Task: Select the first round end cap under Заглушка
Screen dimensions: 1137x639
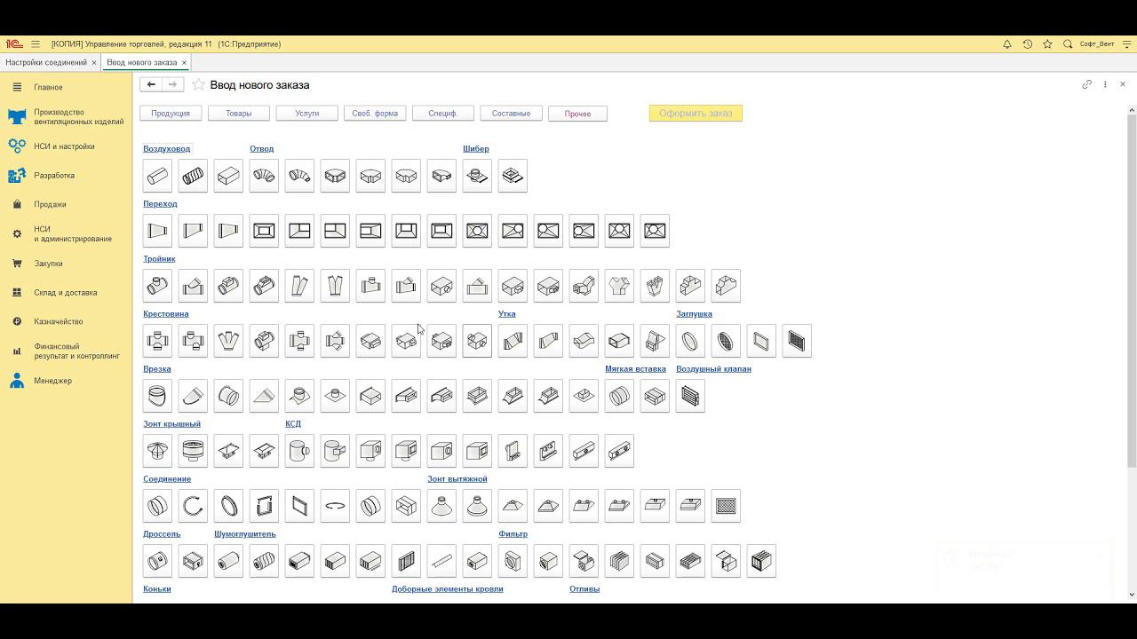Action: (x=690, y=341)
